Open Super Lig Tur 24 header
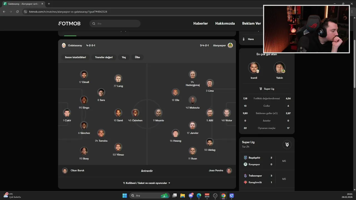Screen dimensions: 356x200 266,144
